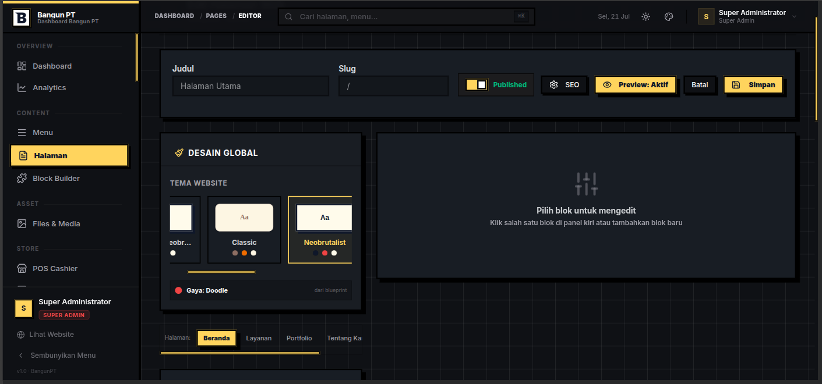Expand the Super Administrator account dropdown
Image resolution: width=822 pixels, height=384 pixels.
click(x=748, y=17)
